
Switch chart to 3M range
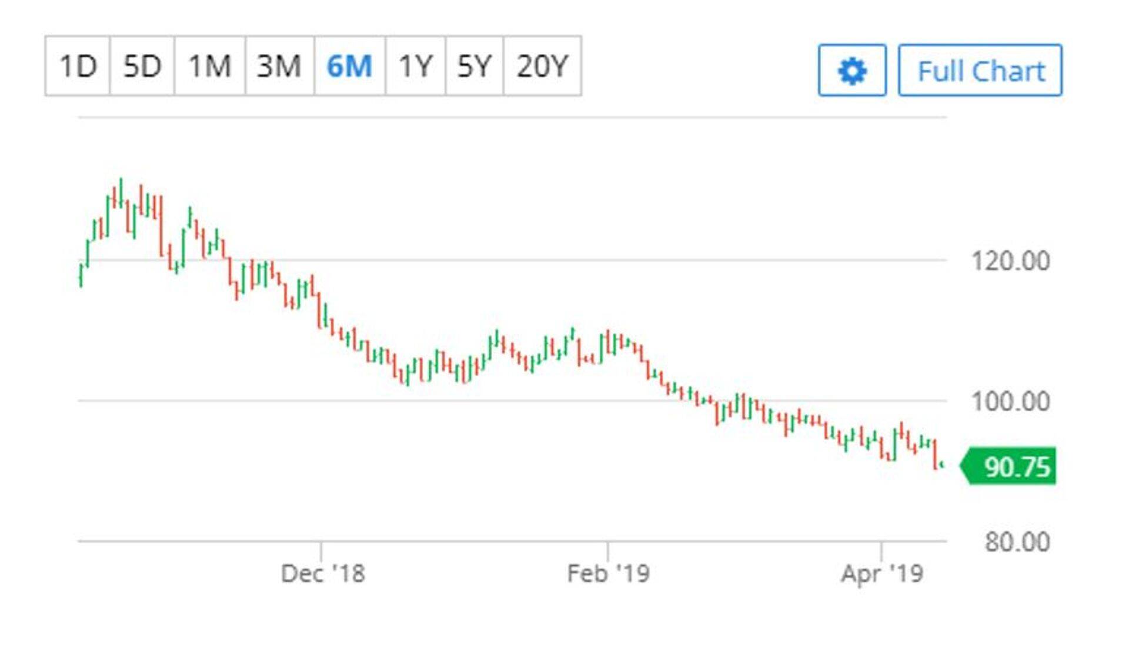[279, 66]
